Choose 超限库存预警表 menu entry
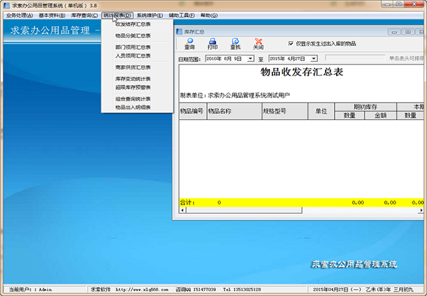This screenshot has width=427, height=296. [137, 87]
